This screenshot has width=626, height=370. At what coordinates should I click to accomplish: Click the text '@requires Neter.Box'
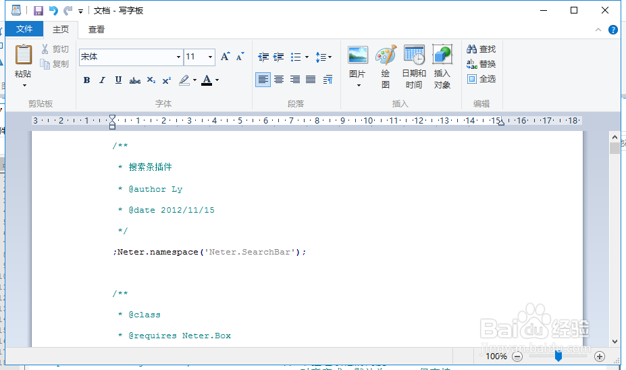pyautogui.click(x=180, y=336)
